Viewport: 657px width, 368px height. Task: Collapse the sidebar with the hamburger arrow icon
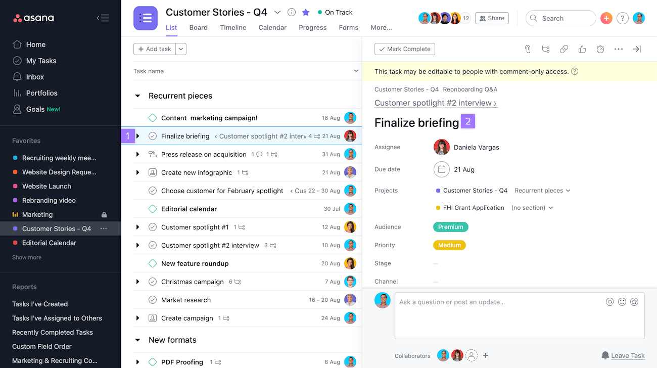coord(103,18)
